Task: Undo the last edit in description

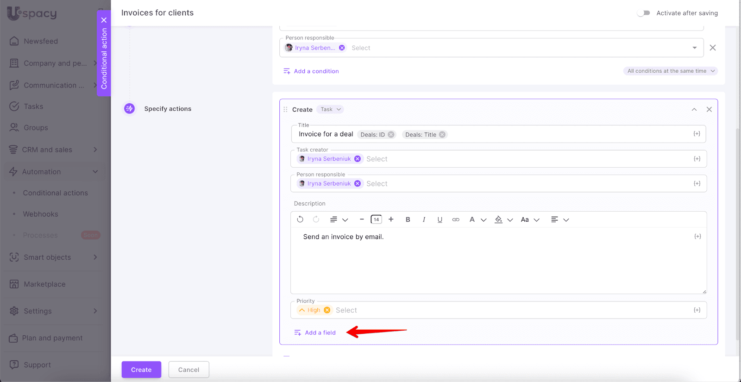Action: point(300,219)
